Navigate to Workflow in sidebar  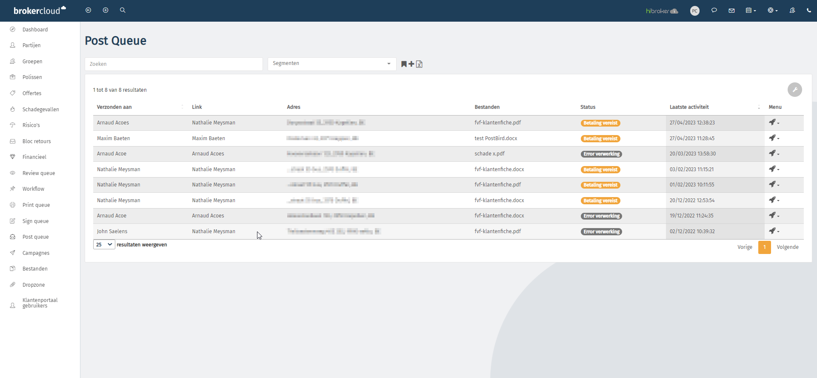click(33, 189)
